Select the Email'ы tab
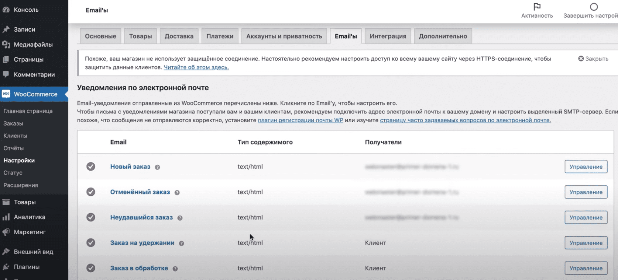Image resolution: width=618 pixels, height=280 pixels. pos(346,36)
